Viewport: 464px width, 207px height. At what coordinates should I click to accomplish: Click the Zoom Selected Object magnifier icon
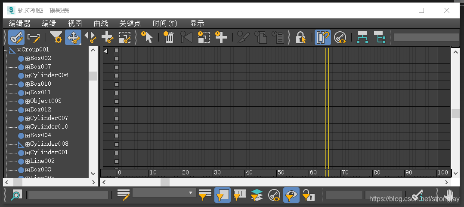coord(16,195)
